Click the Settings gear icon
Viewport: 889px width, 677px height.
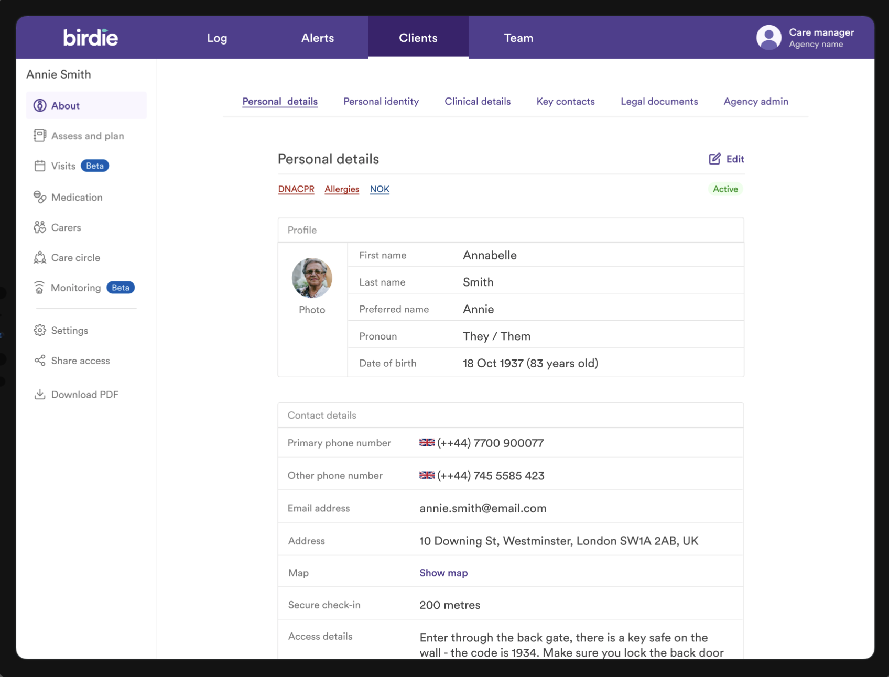click(x=40, y=330)
